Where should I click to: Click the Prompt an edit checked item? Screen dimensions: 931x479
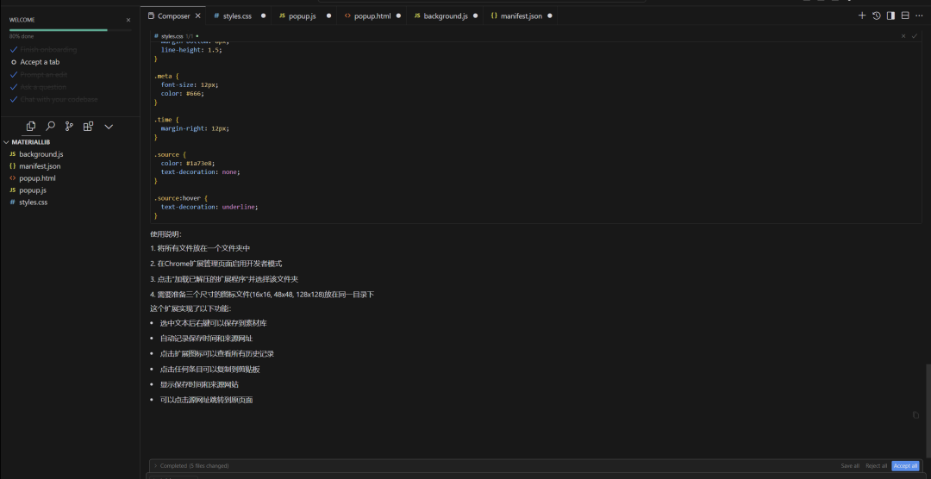point(44,74)
